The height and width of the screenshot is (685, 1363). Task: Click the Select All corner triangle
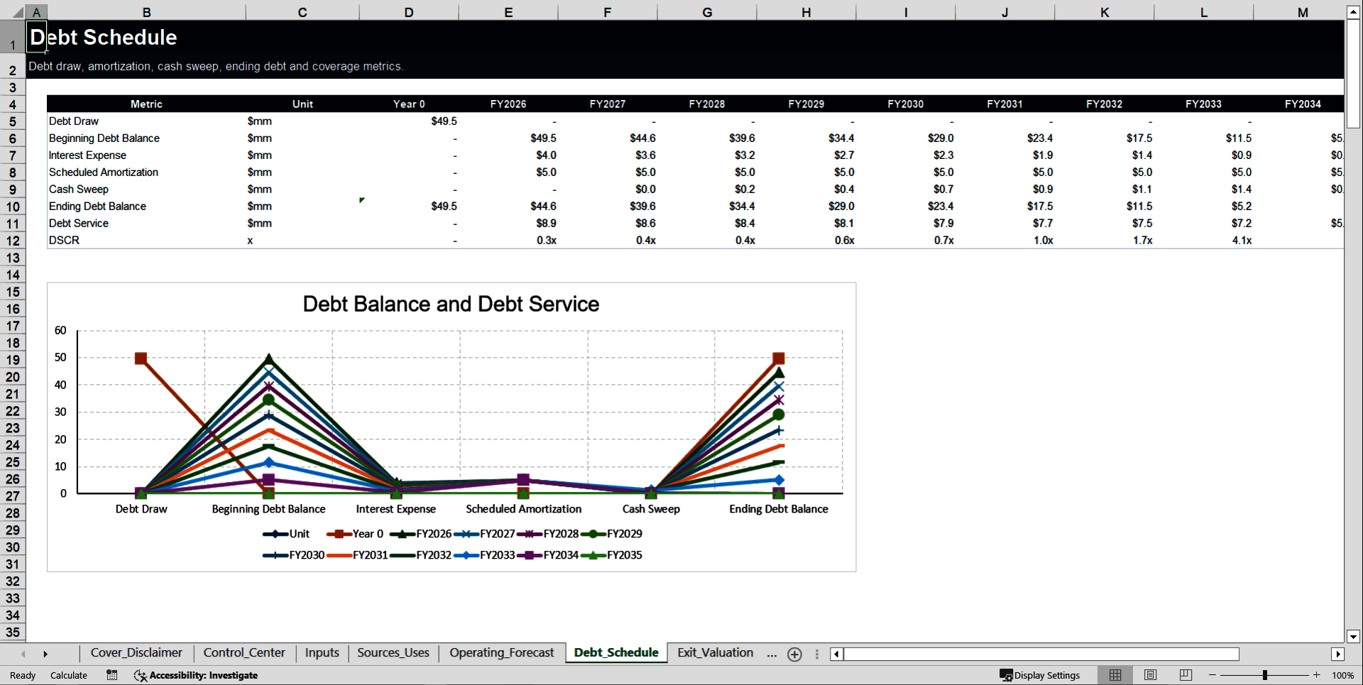pos(18,12)
